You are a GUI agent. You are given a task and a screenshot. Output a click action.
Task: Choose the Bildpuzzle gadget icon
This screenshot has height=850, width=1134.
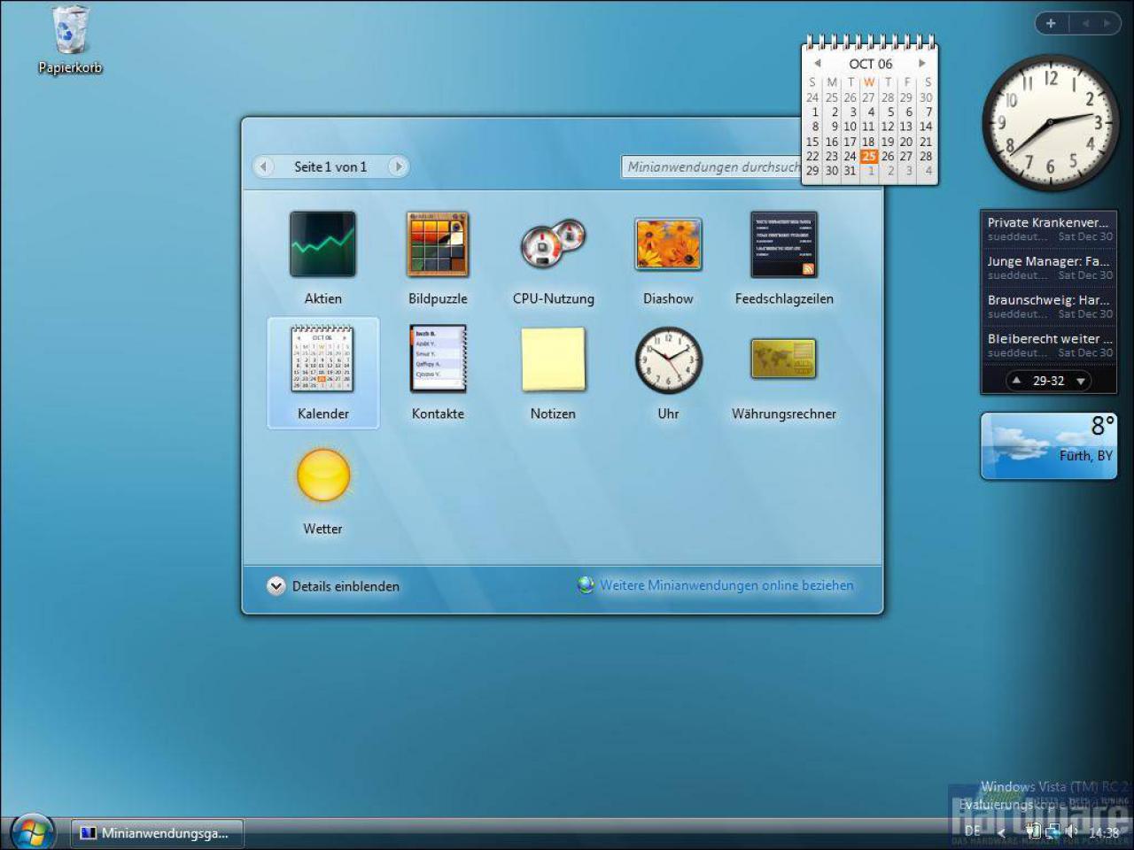[x=438, y=244]
